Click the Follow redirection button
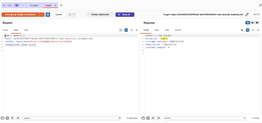 (x=100, y=15)
